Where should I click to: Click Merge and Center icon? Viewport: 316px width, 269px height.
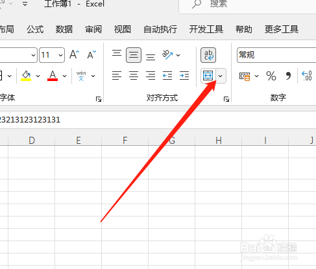tap(208, 76)
